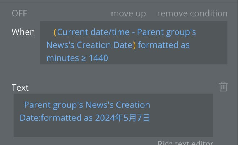238x145 pixels.
Task: Click the opening yellow parenthesis
Action: [55, 32]
